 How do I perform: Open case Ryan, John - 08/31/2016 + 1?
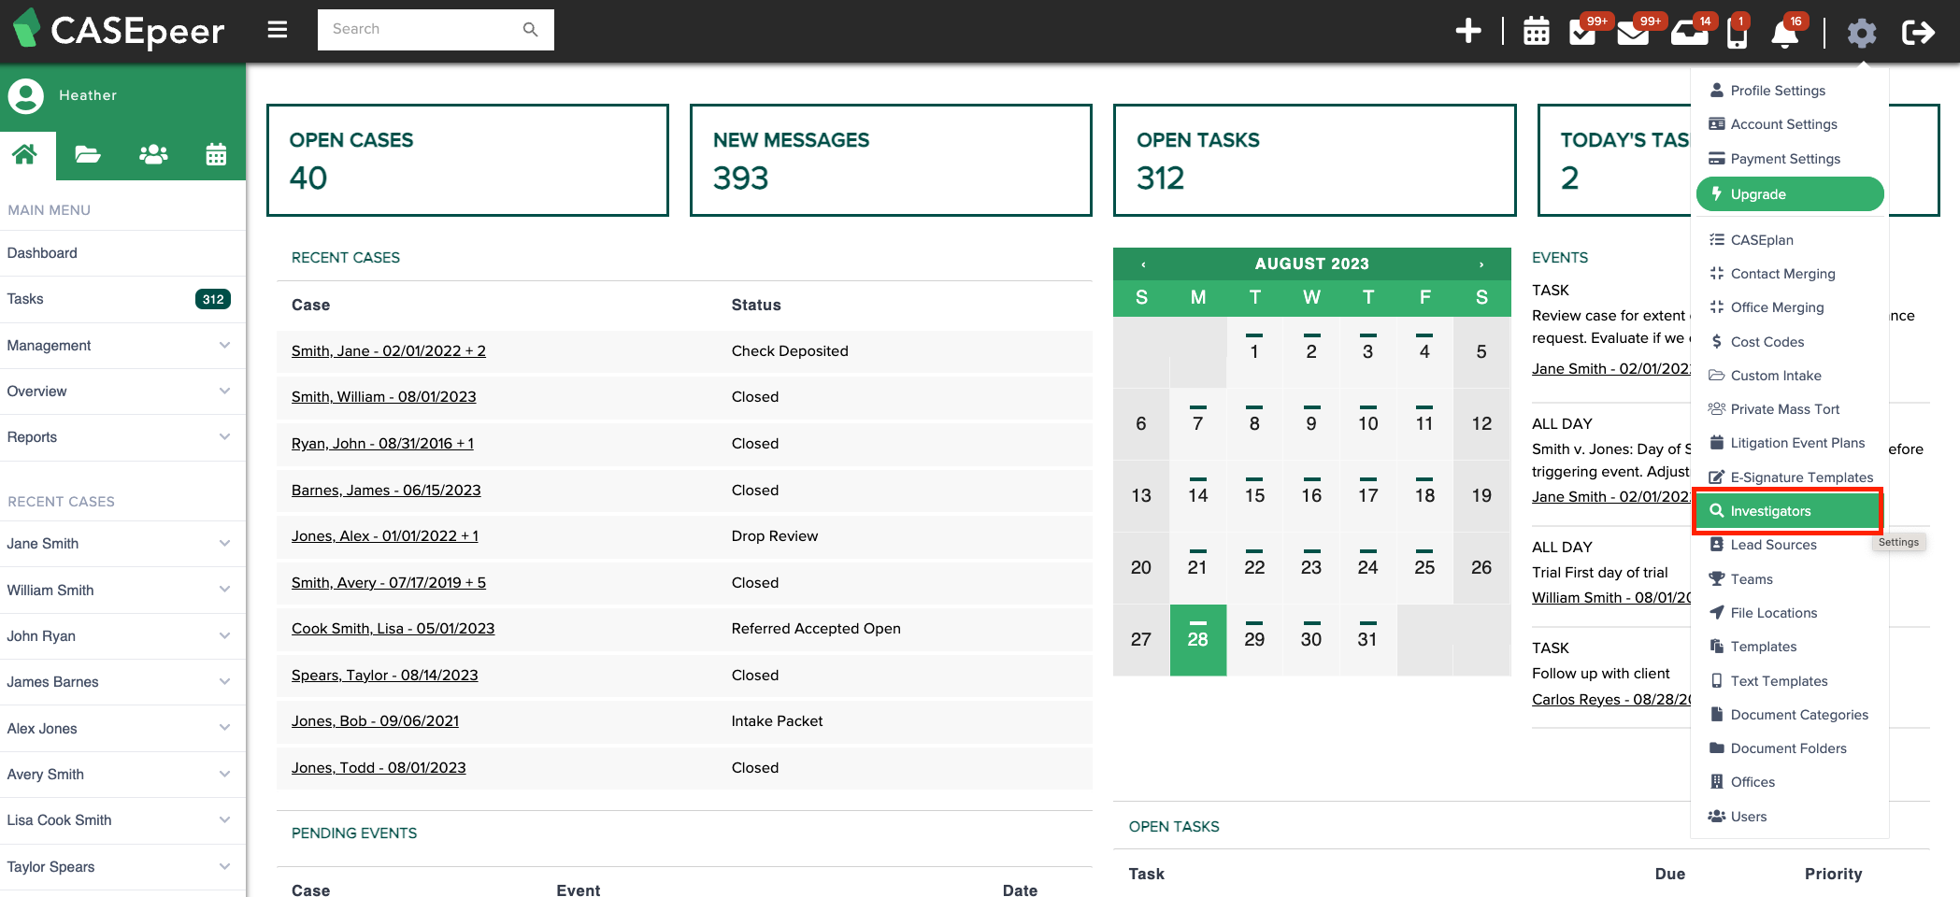click(382, 444)
